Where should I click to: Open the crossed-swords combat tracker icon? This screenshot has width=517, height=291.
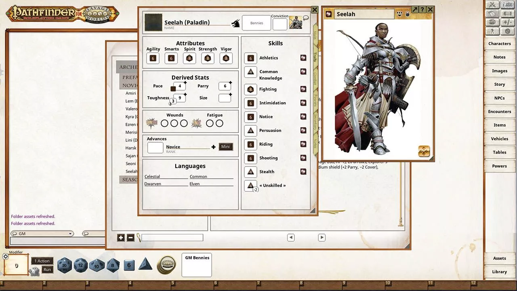492,5
